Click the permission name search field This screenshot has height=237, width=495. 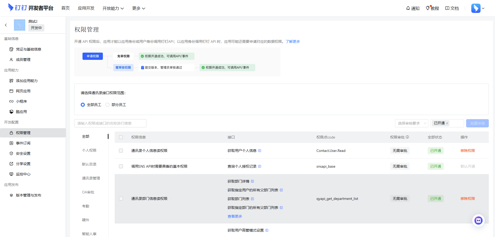110,123
